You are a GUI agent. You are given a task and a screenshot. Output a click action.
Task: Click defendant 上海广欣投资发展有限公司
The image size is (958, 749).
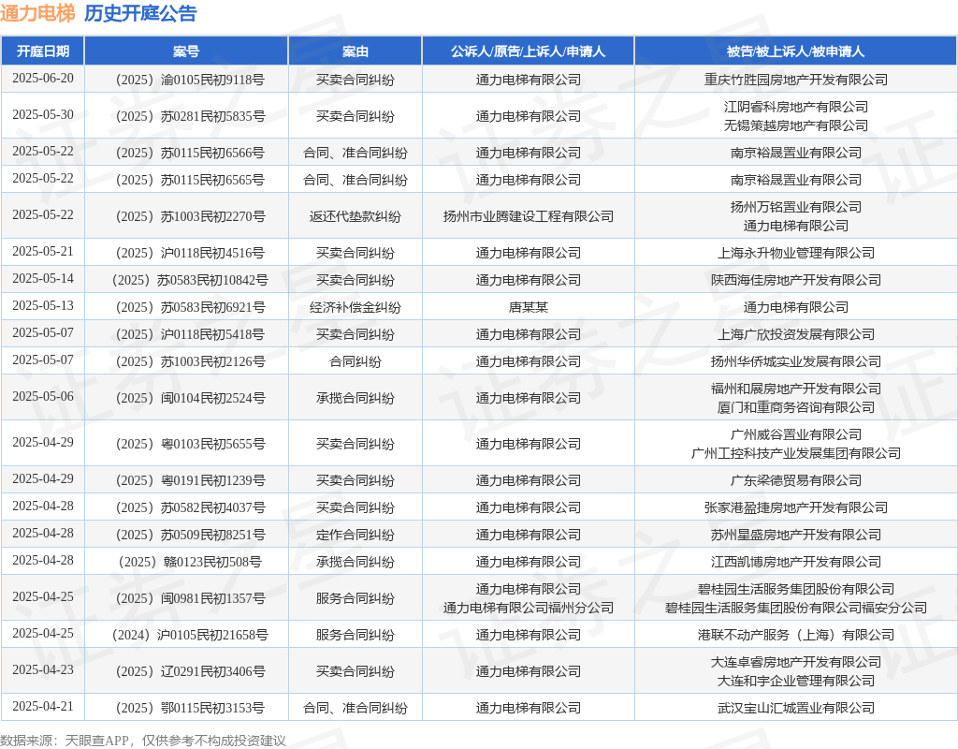pos(795,334)
